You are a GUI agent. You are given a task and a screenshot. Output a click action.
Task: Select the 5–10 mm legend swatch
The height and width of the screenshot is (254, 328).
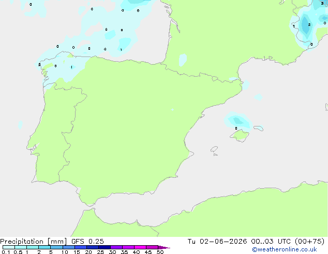(x=56, y=247)
